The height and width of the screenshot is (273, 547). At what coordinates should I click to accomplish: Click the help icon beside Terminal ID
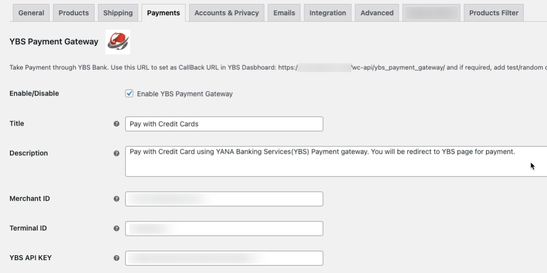[116, 228]
